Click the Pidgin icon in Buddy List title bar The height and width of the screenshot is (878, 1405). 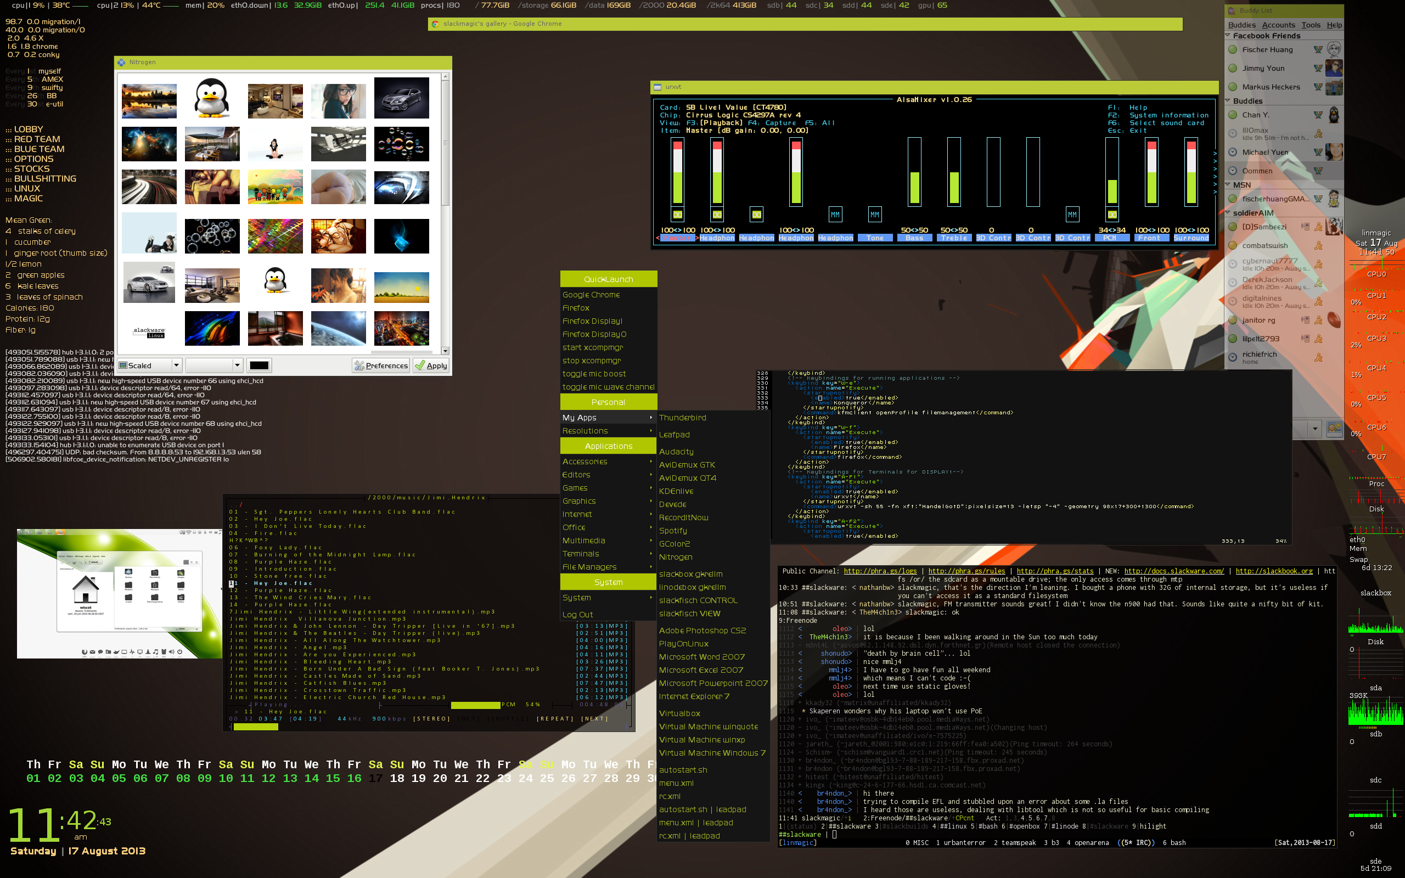(x=1231, y=10)
